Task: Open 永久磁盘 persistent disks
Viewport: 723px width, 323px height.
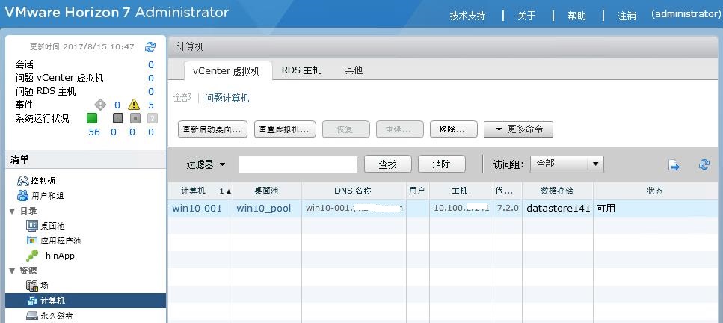Action: coord(50,316)
